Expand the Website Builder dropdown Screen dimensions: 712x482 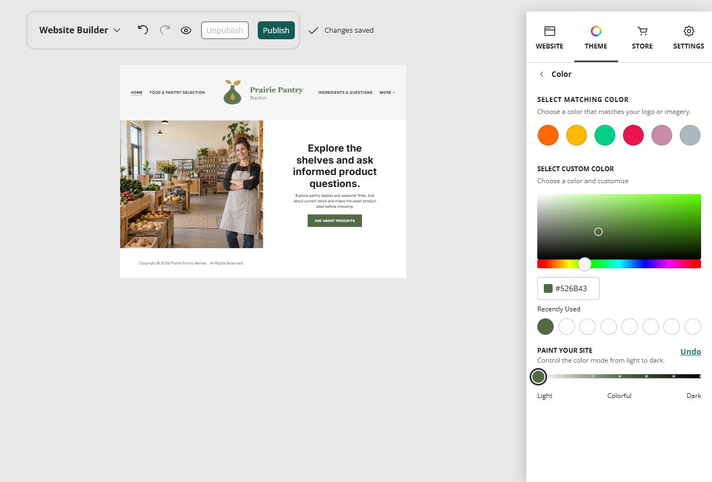click(80, 30)
